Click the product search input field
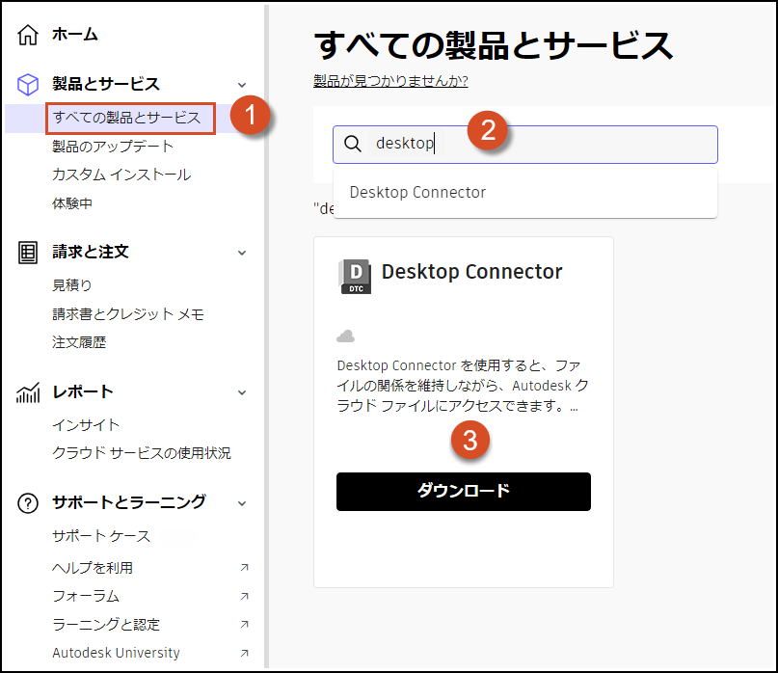This screenshot has width=778, height=673. click(x=525, y=145)
